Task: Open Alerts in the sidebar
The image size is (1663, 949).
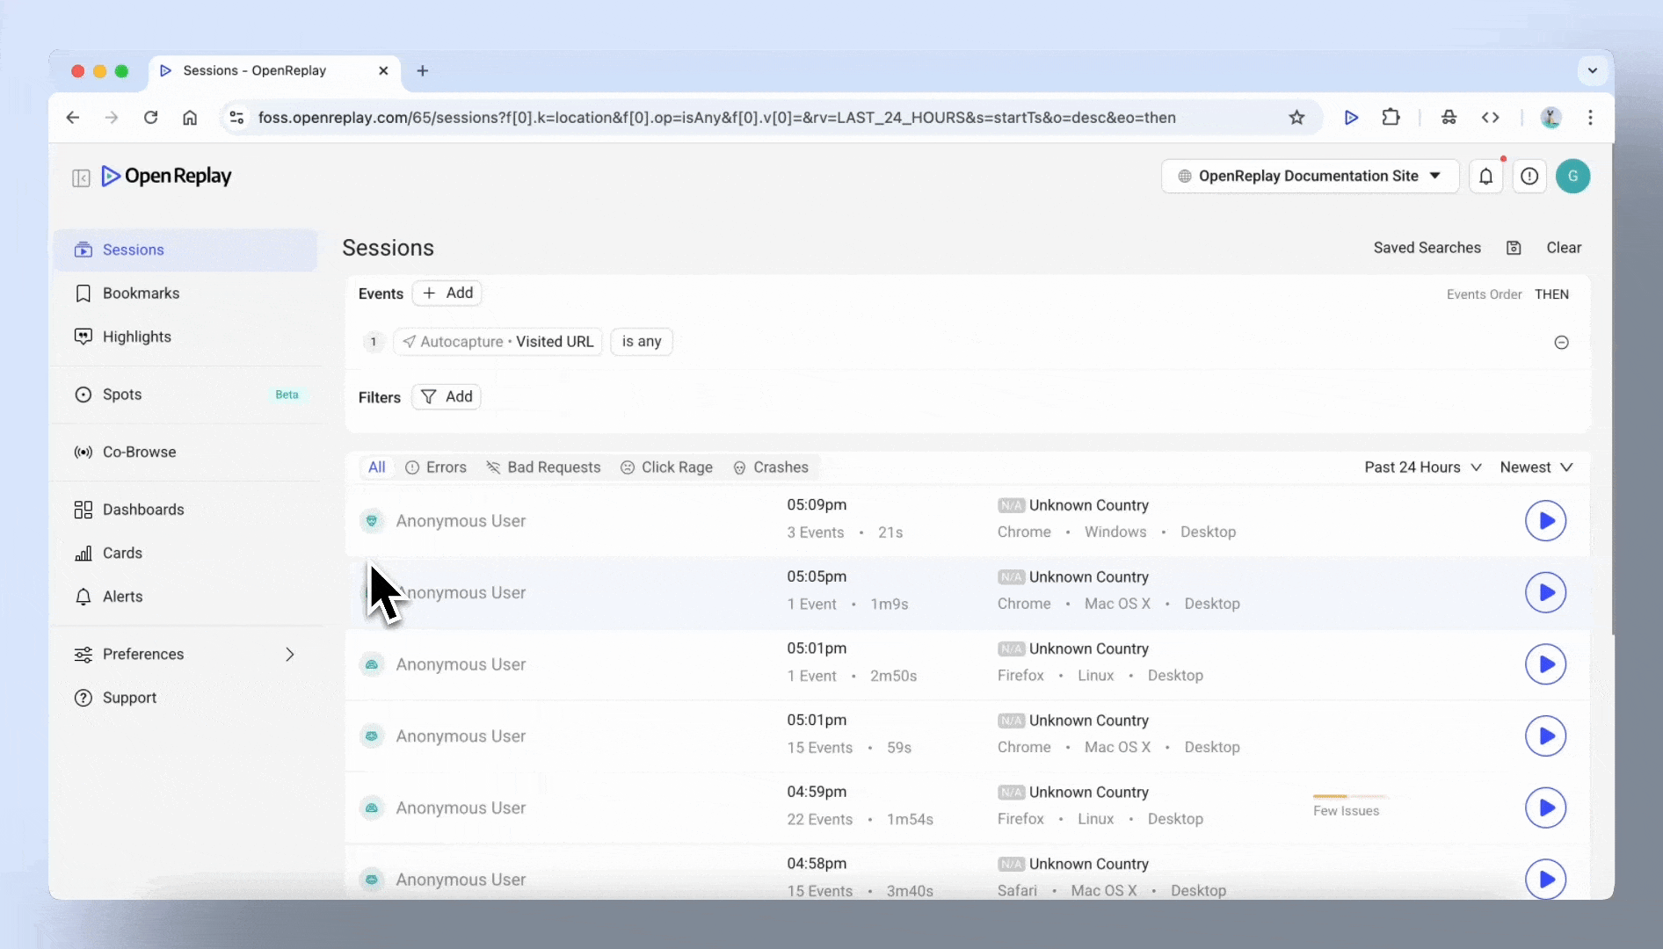Action: coord(185,598)
